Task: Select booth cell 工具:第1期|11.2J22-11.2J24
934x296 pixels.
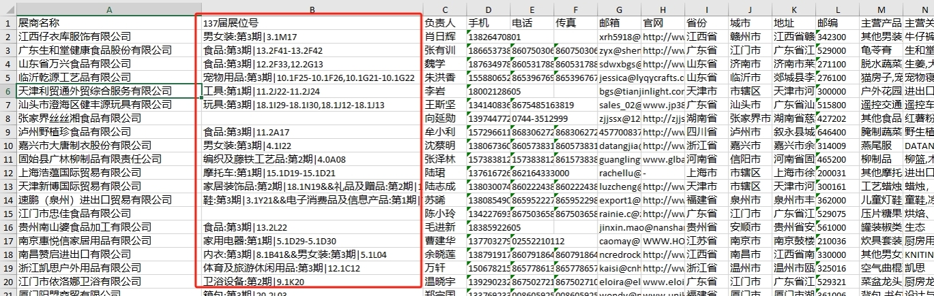Action: 312,91
